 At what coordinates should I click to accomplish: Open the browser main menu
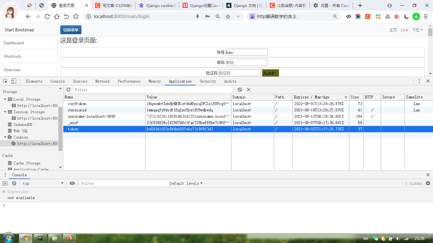[426, 16]
